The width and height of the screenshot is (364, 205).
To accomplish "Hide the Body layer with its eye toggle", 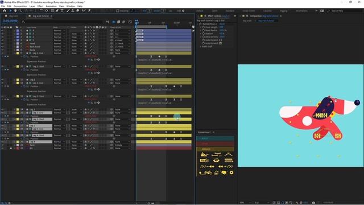I will click(x=2, y=50).
